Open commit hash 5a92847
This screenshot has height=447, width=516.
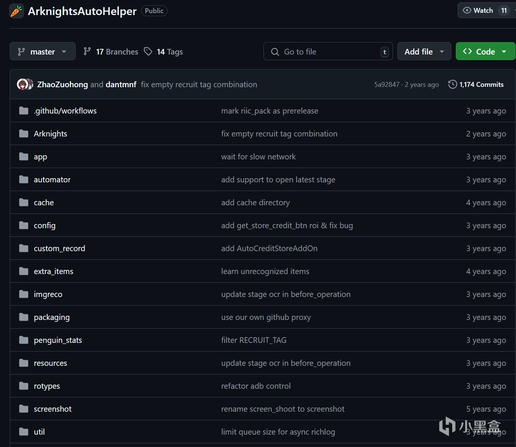(x=387, y=85)
